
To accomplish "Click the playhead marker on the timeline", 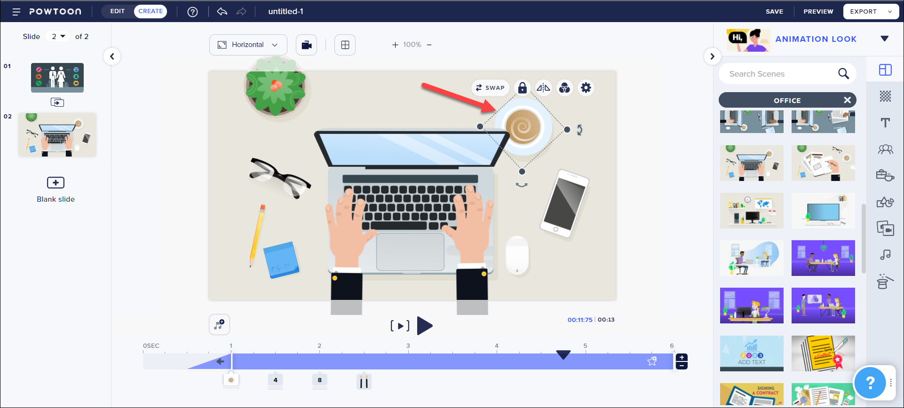I will (x=563, y=355).
